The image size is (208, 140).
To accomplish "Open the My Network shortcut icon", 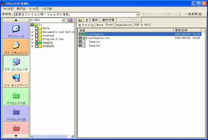I will coord(16,78).
